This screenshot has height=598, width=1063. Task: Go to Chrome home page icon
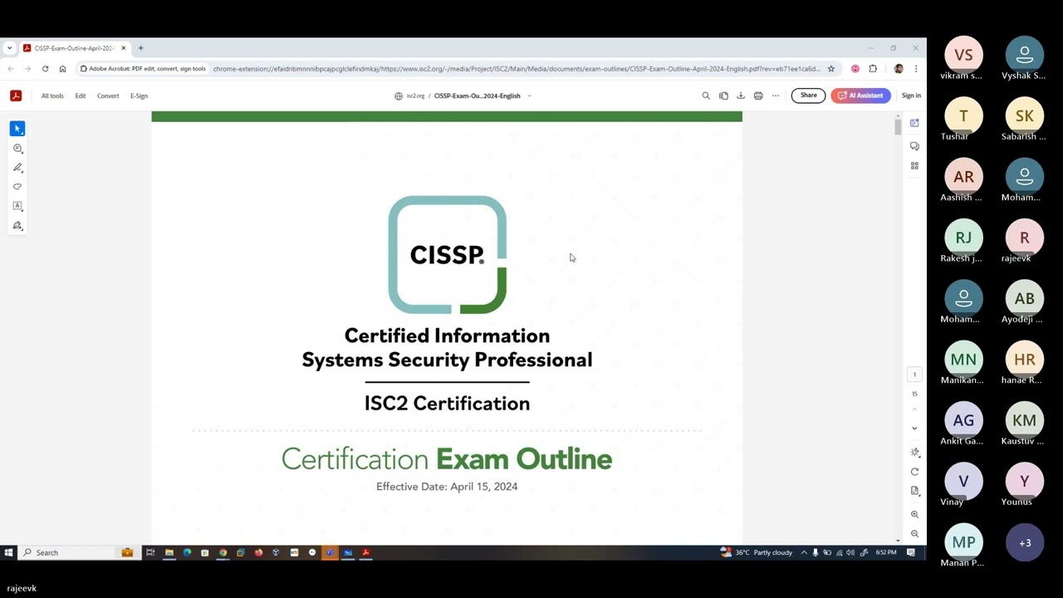click(x=62, y=69)
